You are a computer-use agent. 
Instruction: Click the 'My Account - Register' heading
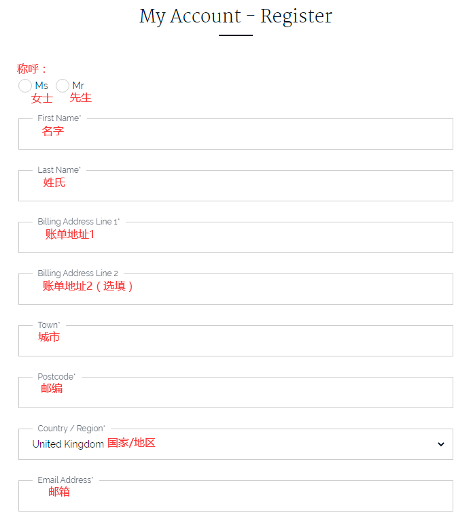(236, 16)
